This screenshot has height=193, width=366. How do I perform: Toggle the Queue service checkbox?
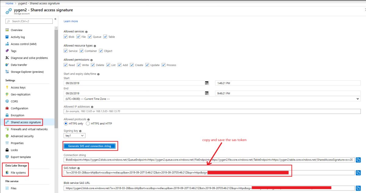(90, 37)
